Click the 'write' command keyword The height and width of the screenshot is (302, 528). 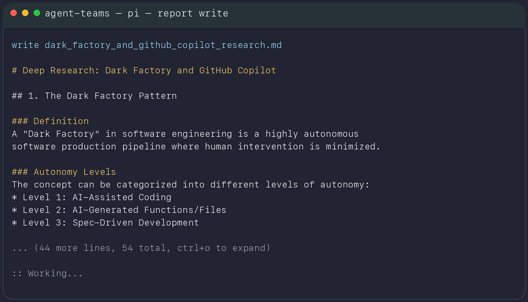point(25,45)
